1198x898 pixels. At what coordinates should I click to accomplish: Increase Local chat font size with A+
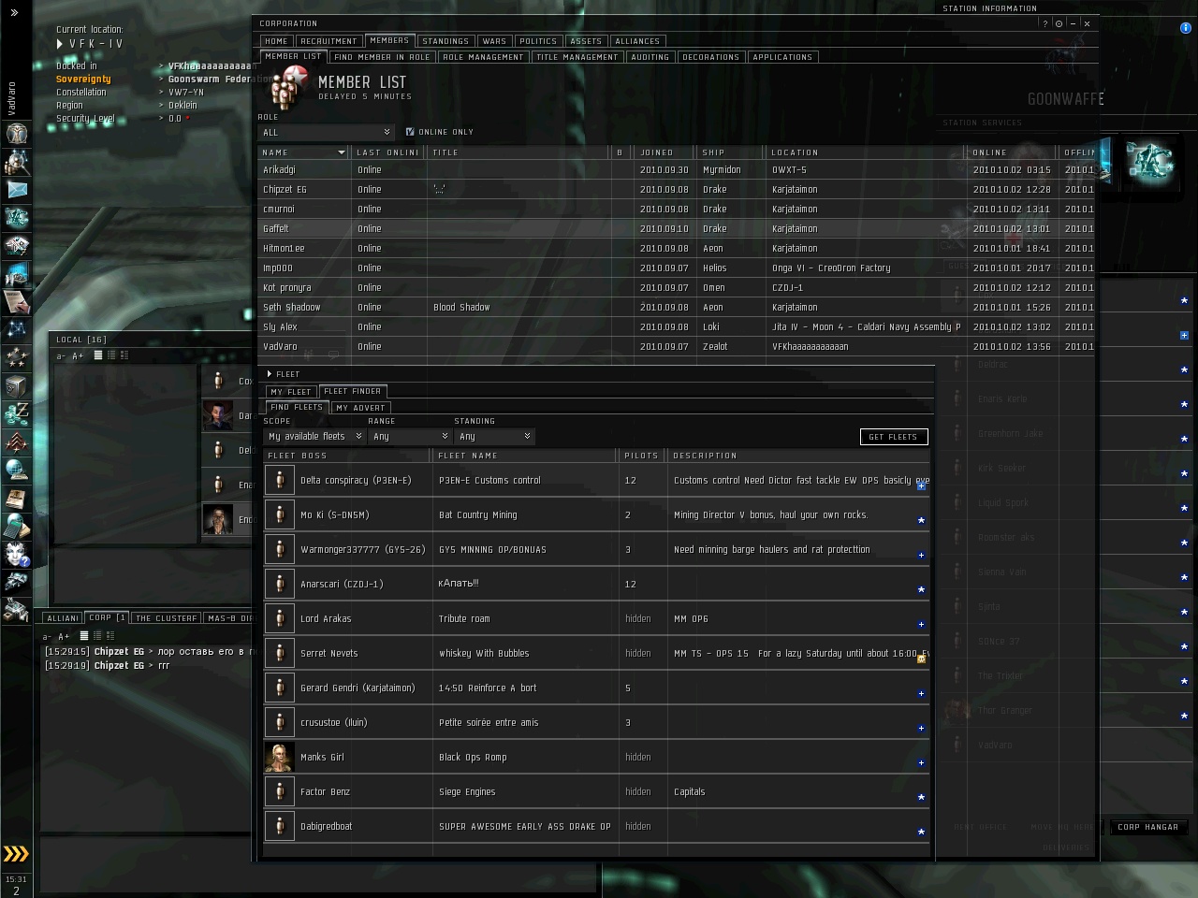(x=78, y=356)
